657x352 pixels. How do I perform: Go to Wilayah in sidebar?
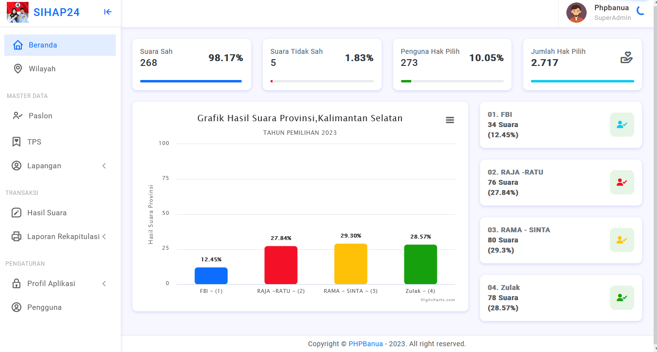[x=42, y=69]
